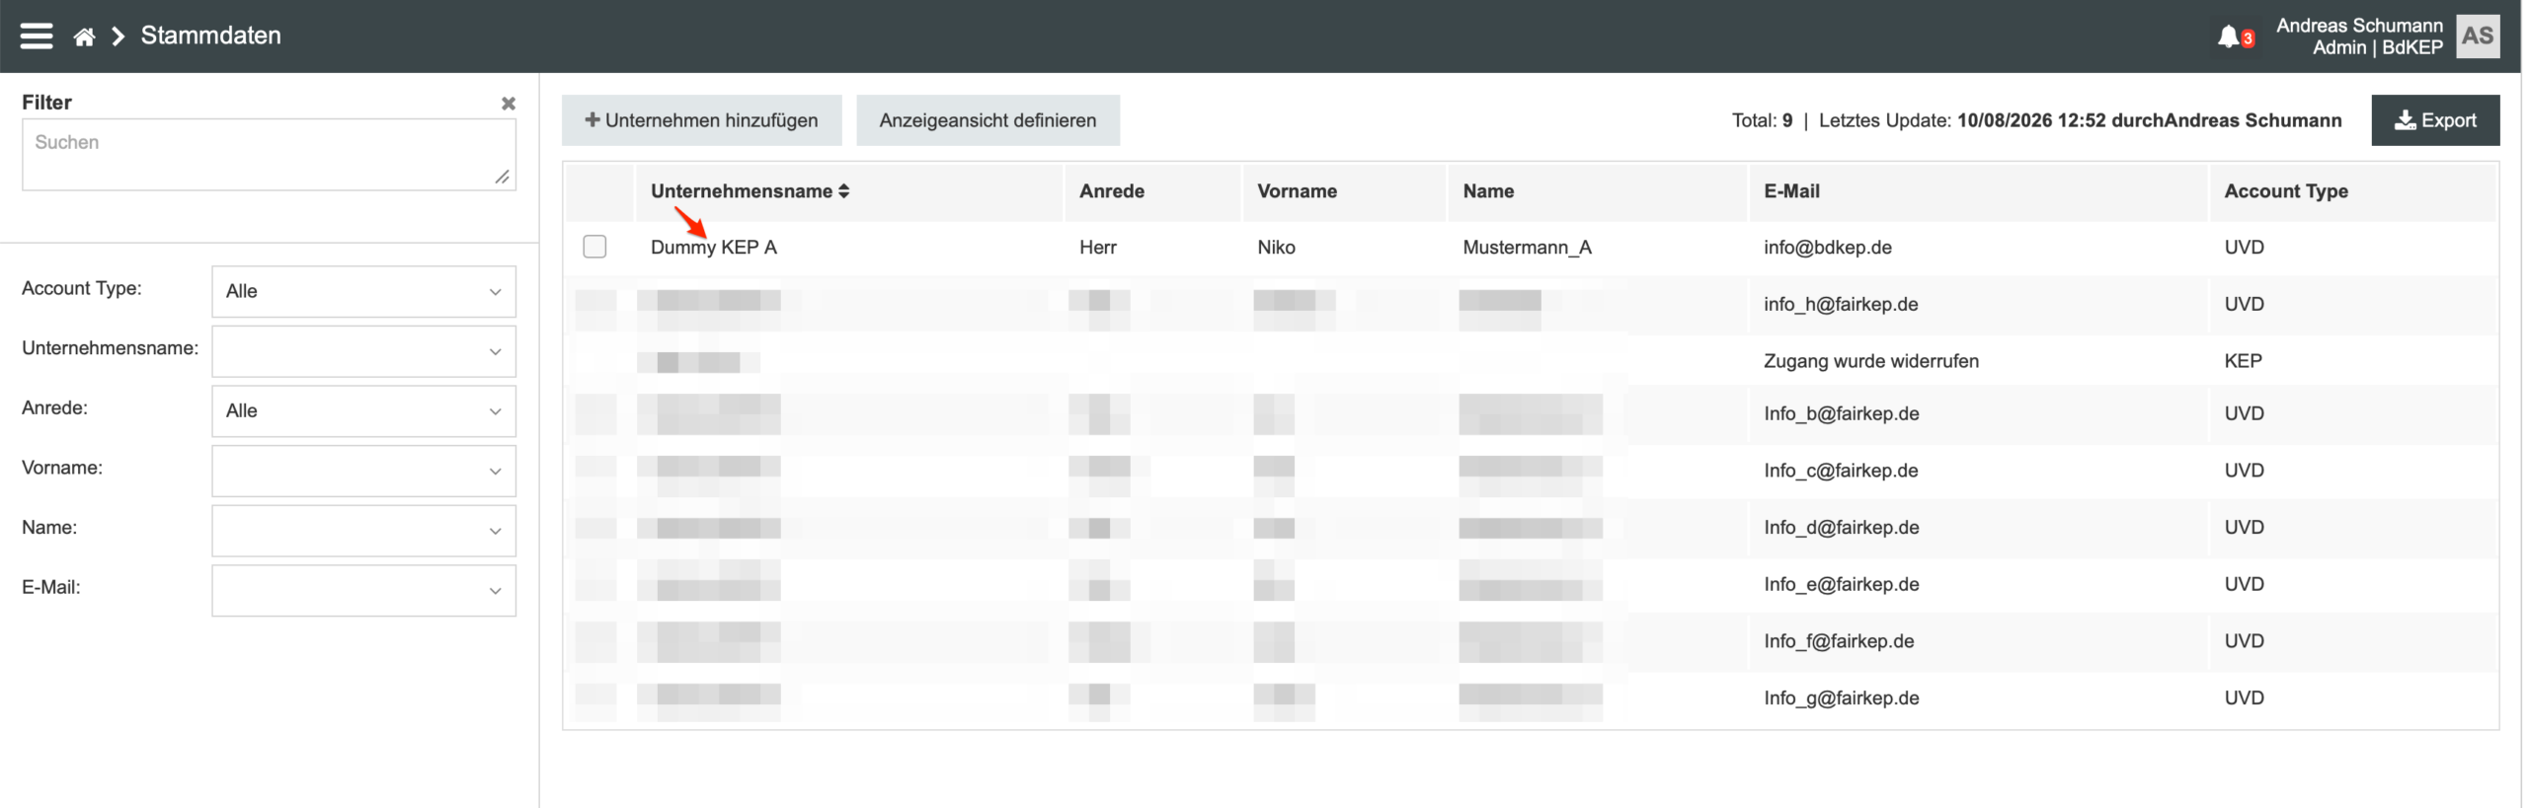Open the Account Type filter dropdown
This screenshot has height=808, width=2528.
(363, 291)
